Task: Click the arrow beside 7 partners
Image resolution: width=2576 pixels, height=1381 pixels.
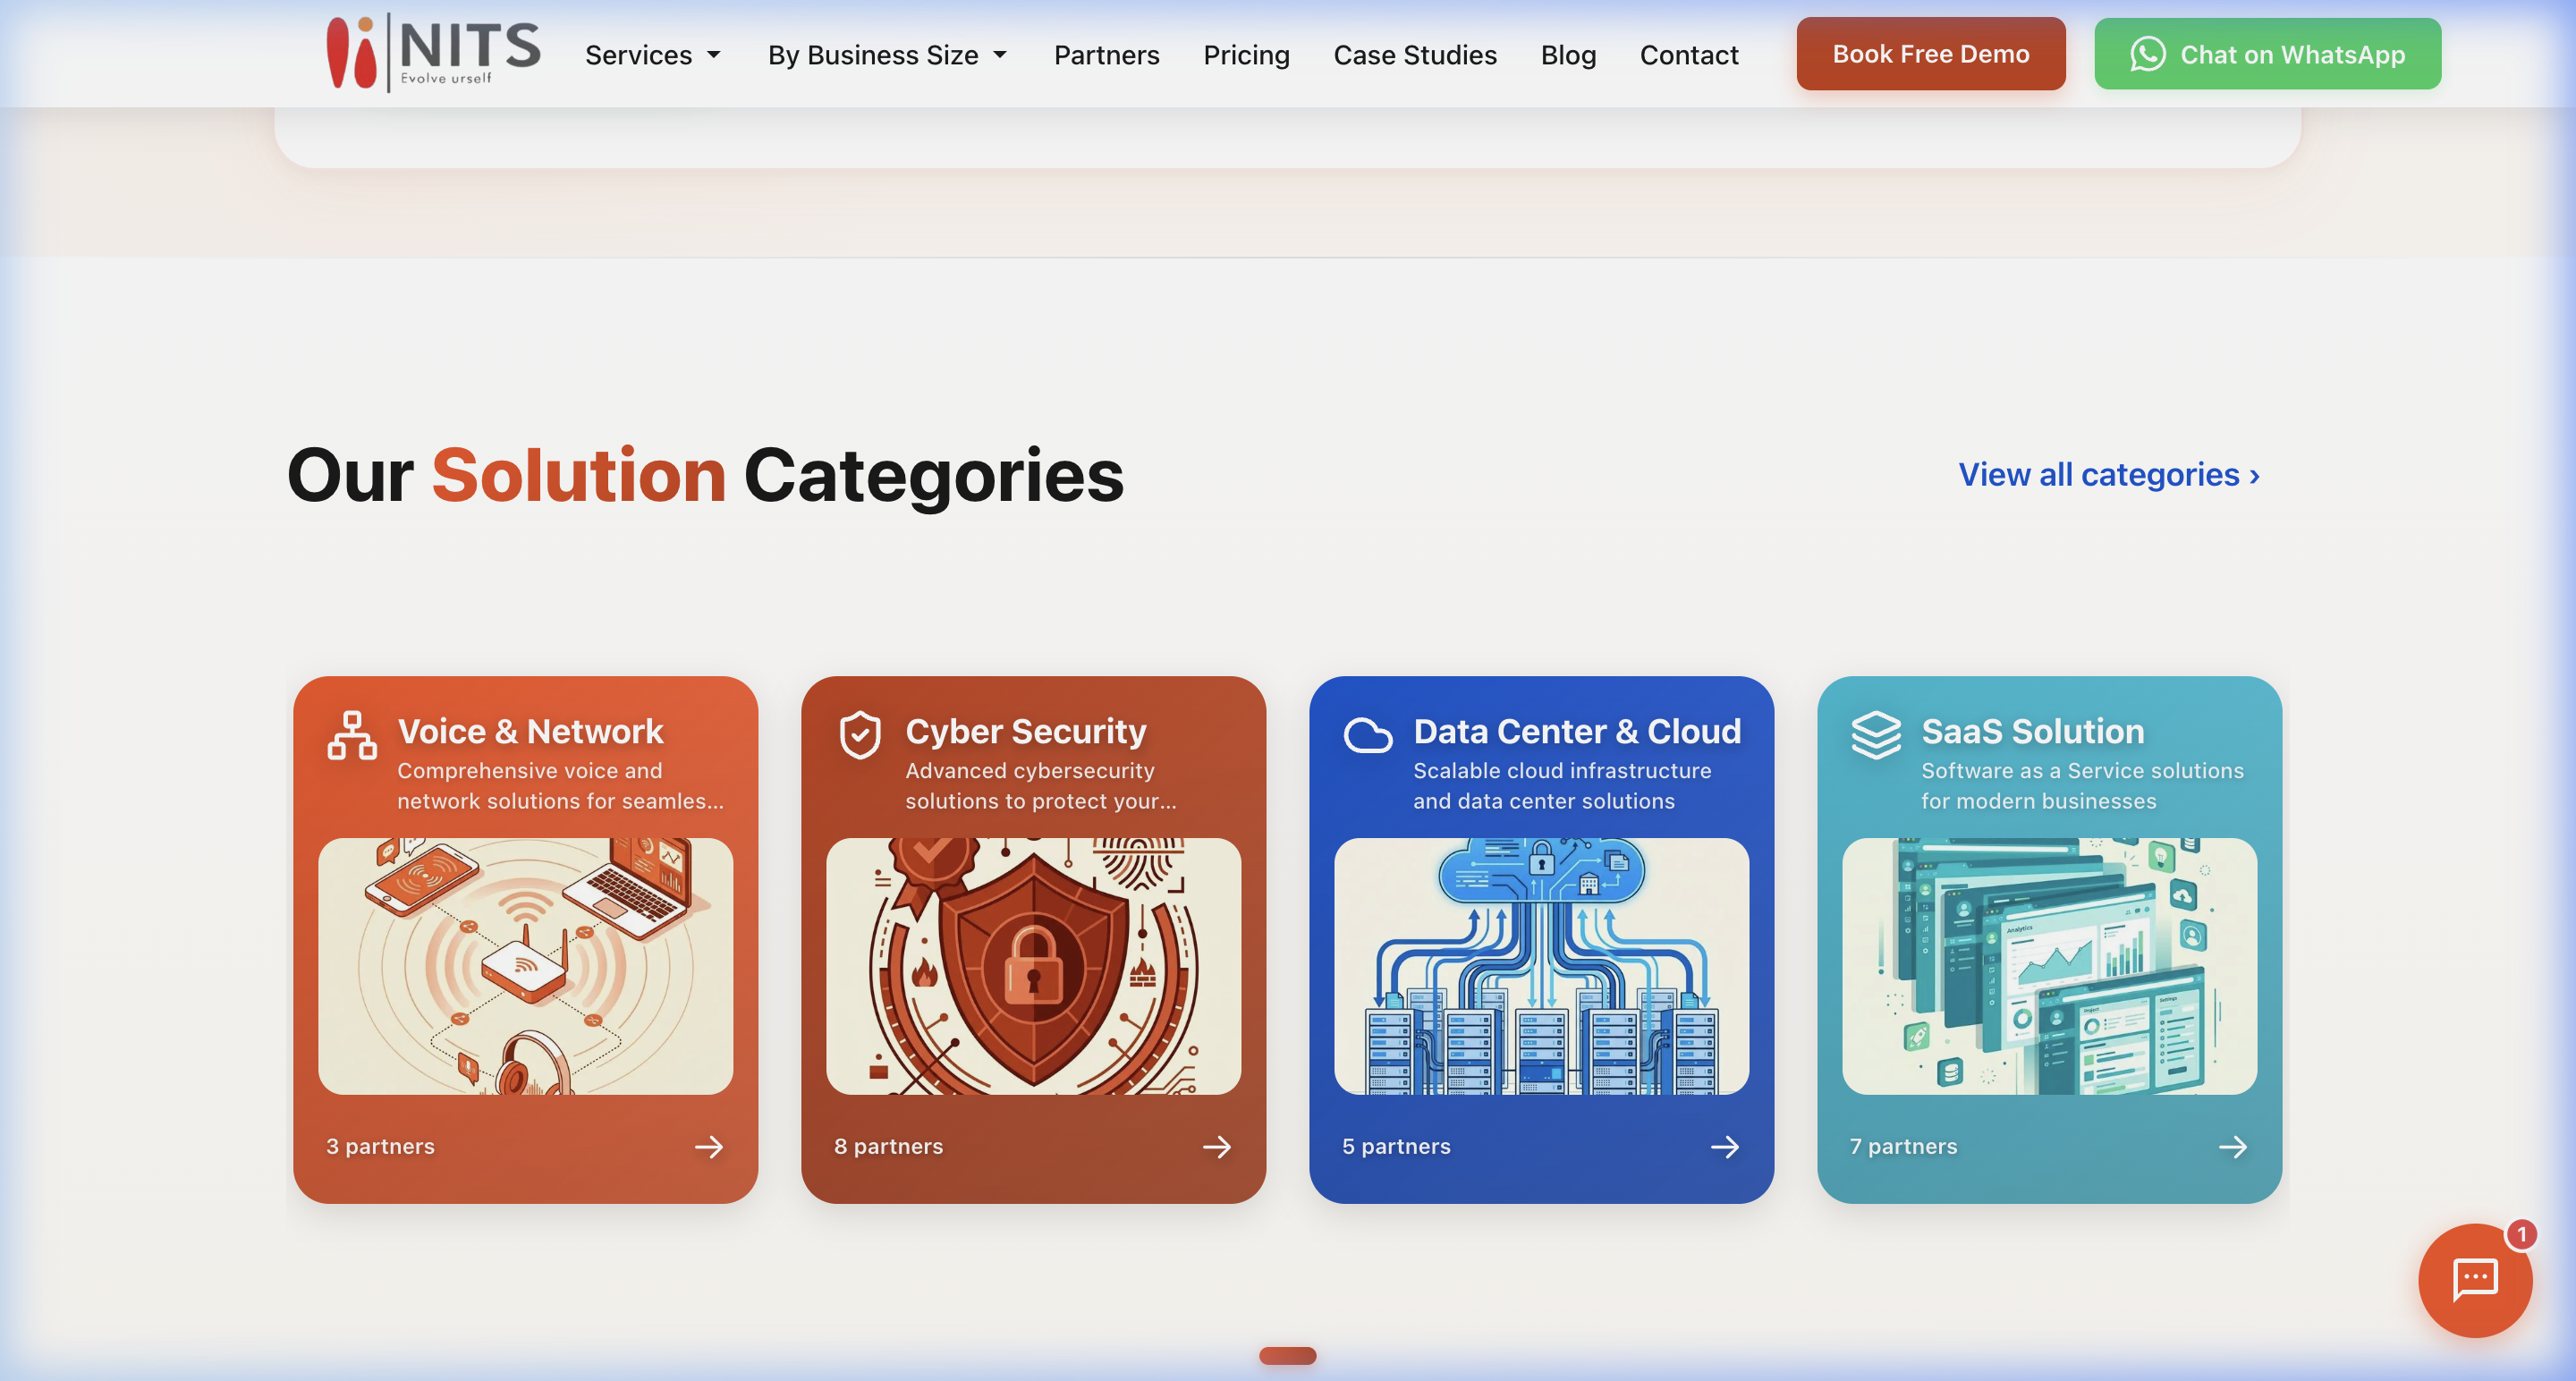Action: [x=2233, y=1146]
